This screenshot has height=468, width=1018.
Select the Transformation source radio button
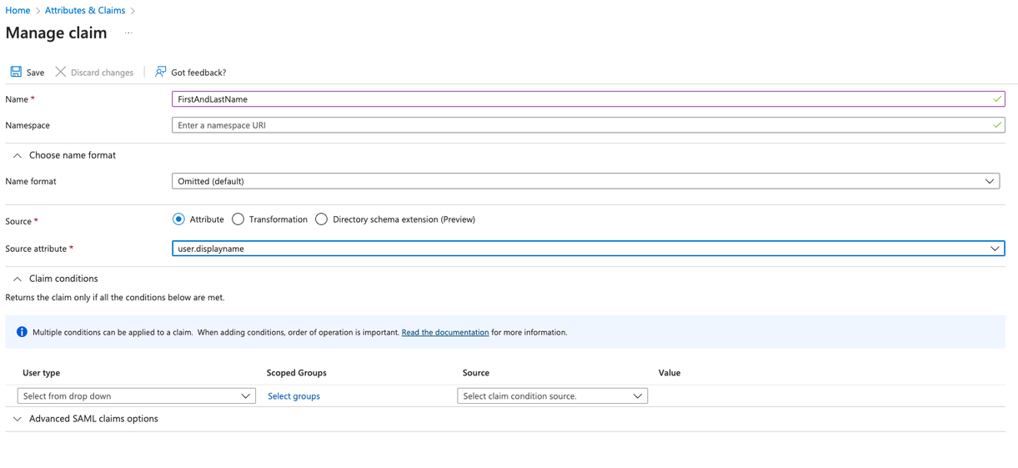click(x=238, y=219)
